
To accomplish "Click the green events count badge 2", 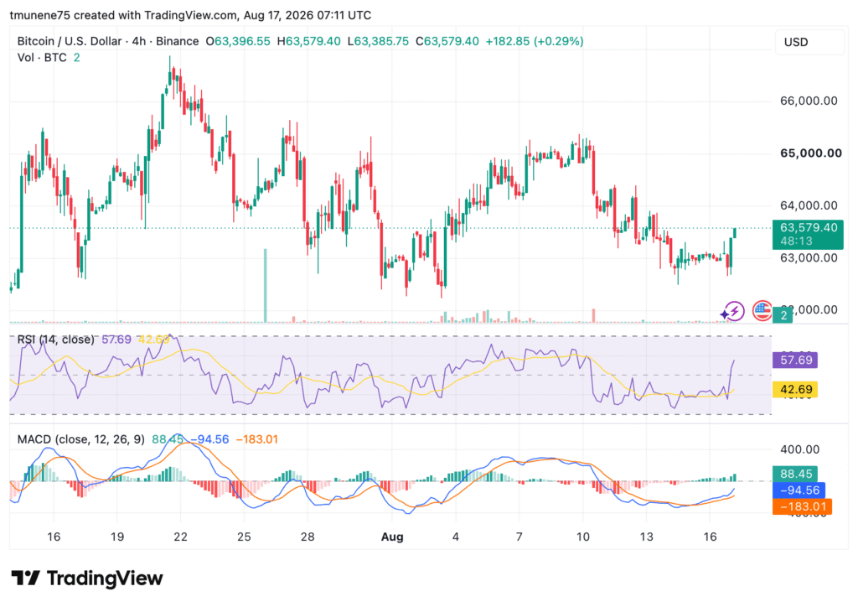I will coord(783,315).
